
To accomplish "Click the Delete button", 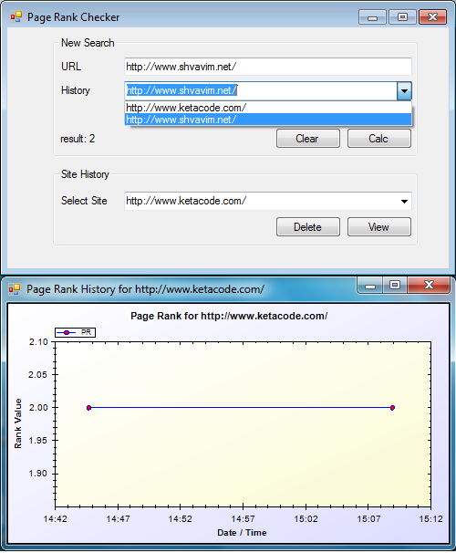I will [x=308, y=227].
